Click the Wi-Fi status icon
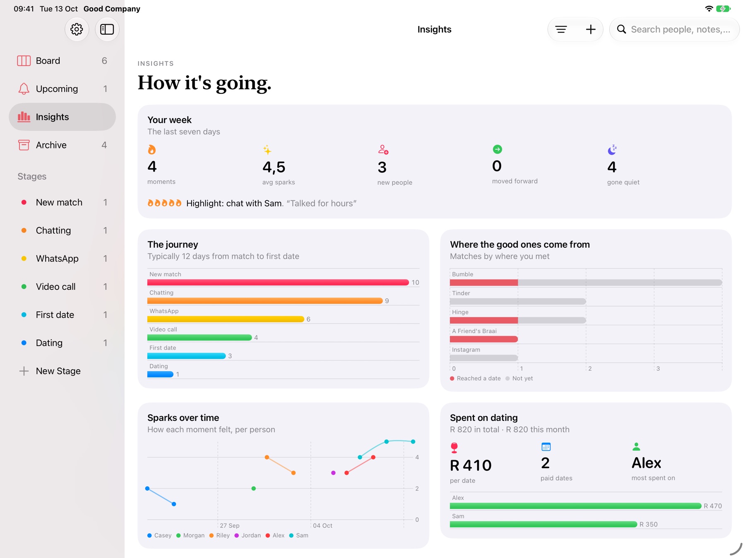745x558 pixels. pos(709,9)
